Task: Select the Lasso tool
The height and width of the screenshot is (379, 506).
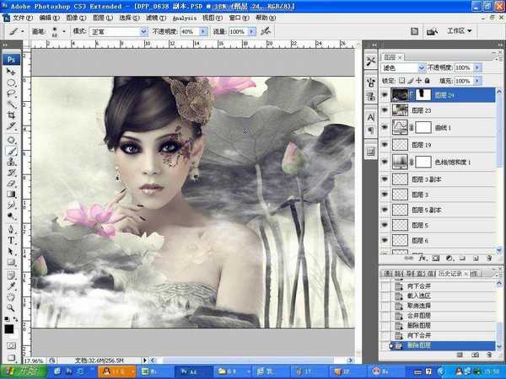Action: (12, 94)
